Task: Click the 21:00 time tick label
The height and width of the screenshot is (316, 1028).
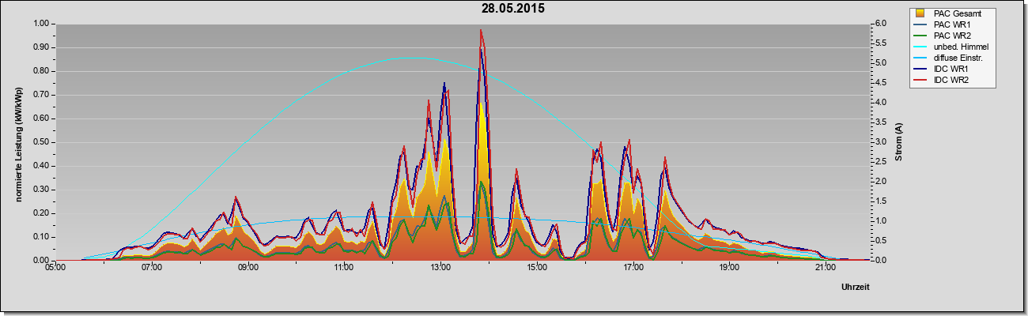Action: point(825,269)
